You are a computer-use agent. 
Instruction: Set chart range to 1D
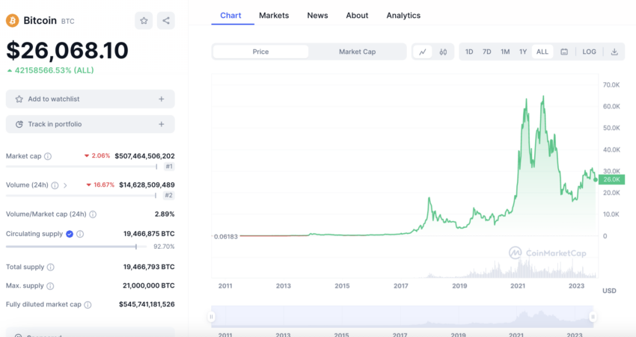point(469,52)
